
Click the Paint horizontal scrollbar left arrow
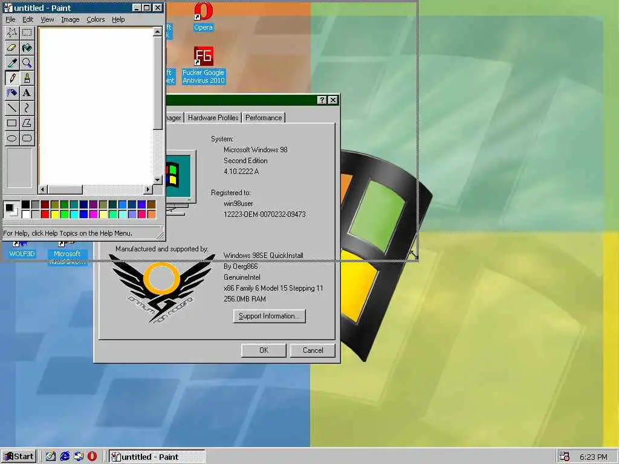43,189
